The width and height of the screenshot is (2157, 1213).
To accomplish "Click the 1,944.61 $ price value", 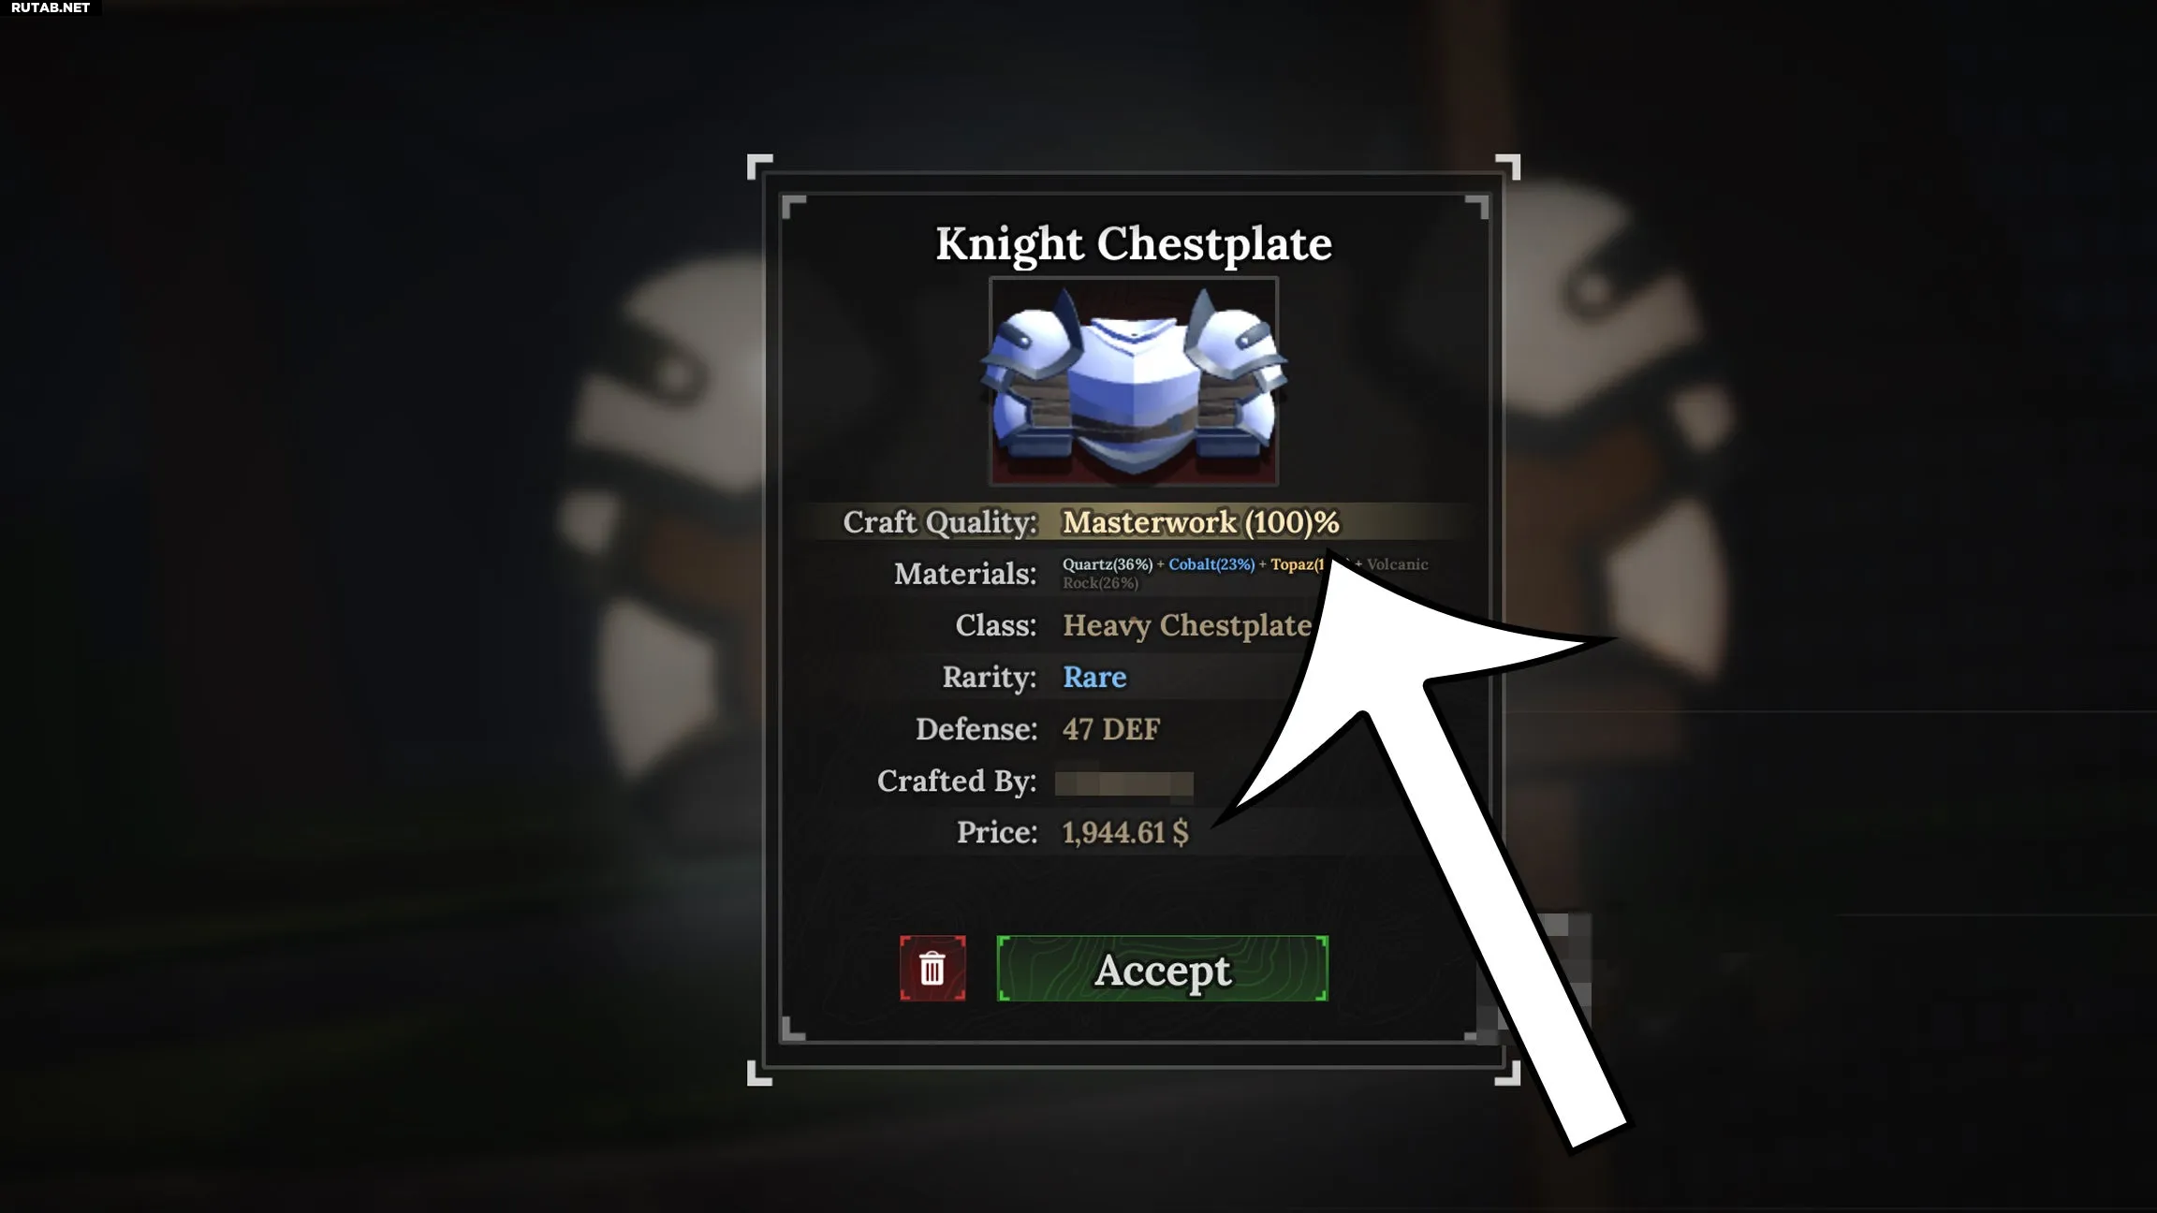I will pyautogui.click(x=1125, y=832).
